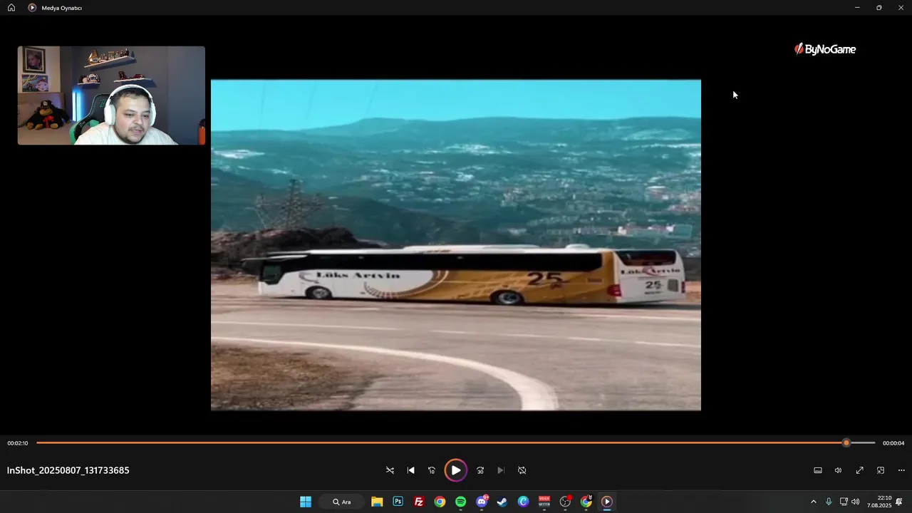The image size is (912, 513).
Task: Skip forward 30 seconds
Action: [x=480, y=470]
